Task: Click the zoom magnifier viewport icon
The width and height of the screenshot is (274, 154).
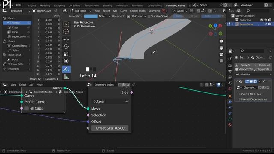Action: point(221,41)
